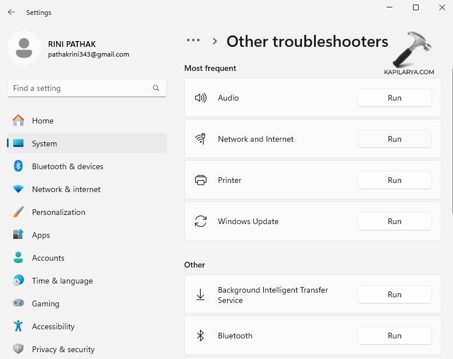This screenshot has width=453, height=359.
Task: Select System in the sidebar
Action: [x=45, y=143]
